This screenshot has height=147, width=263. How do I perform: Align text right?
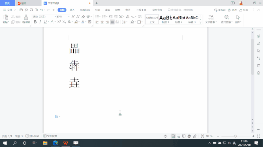tap(107, 22)
